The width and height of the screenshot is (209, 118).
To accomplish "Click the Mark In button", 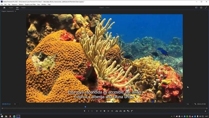I will pos(88,111).
